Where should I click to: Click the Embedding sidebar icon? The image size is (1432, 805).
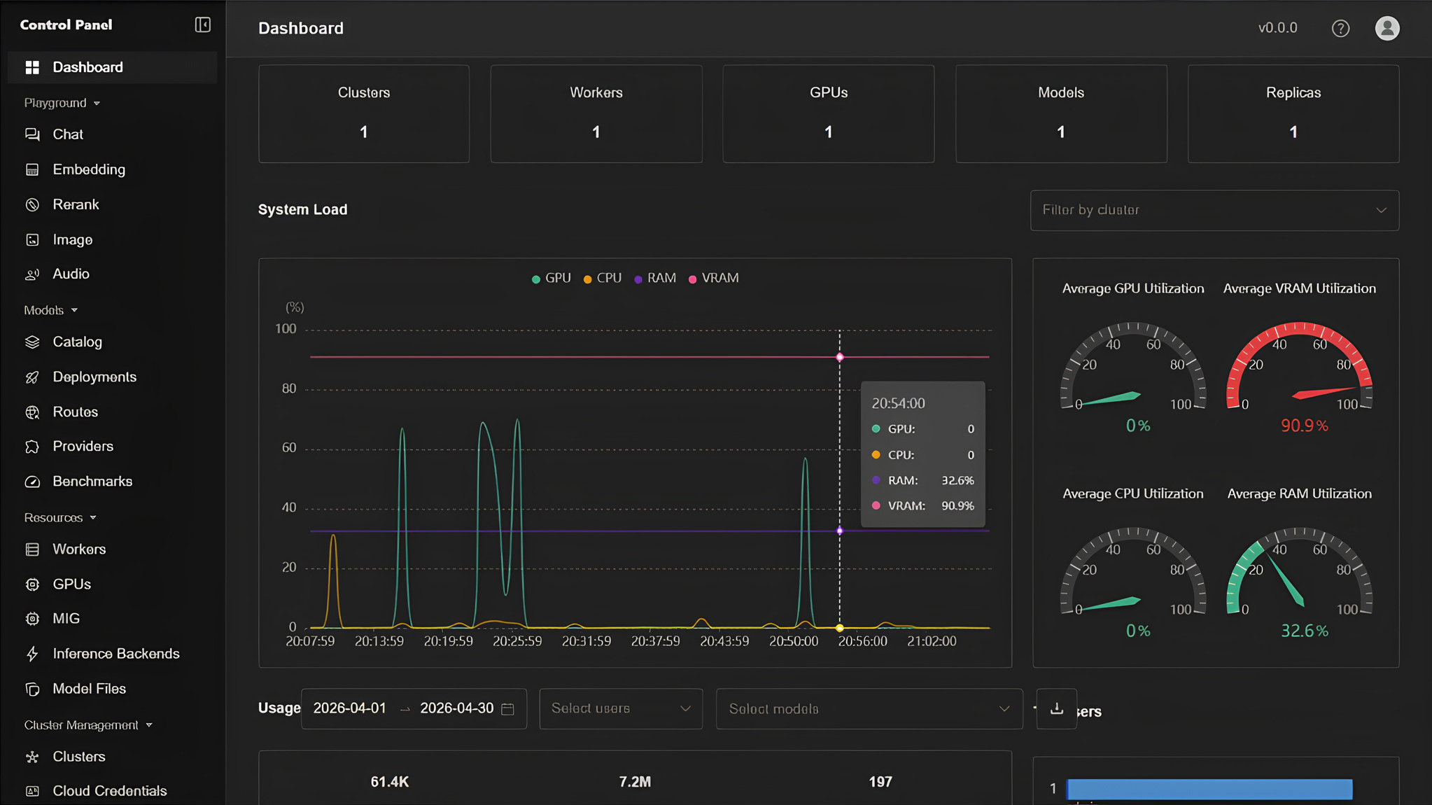32,169
